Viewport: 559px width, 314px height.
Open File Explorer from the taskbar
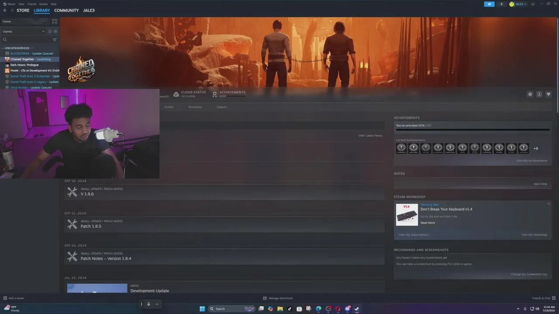coord(280,309)
